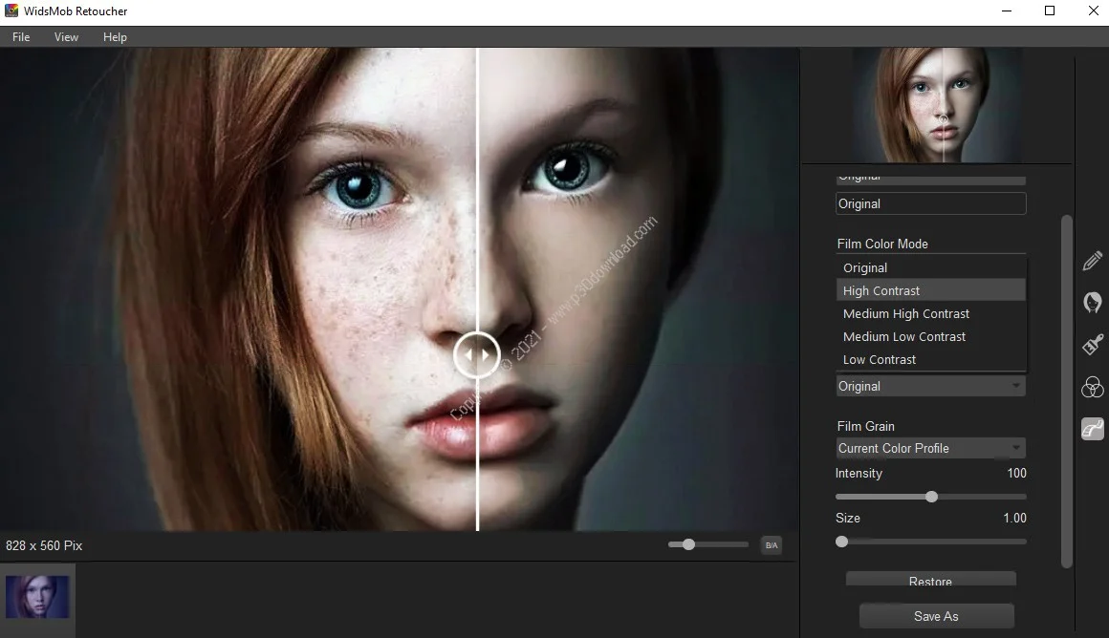Open the Current Color Profile dropdown

pos(929,448)
